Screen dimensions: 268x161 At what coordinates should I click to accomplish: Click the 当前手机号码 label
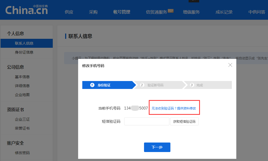click(109, 108)
